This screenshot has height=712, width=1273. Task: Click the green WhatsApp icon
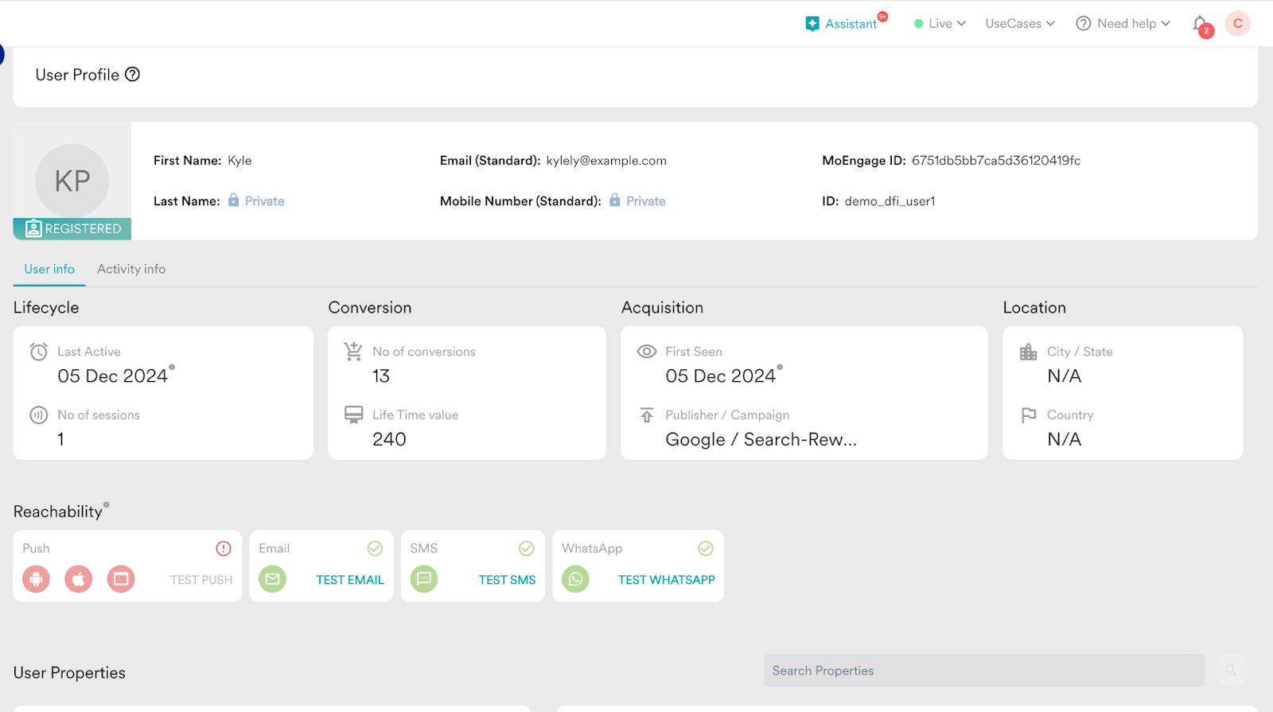[575, 579]
